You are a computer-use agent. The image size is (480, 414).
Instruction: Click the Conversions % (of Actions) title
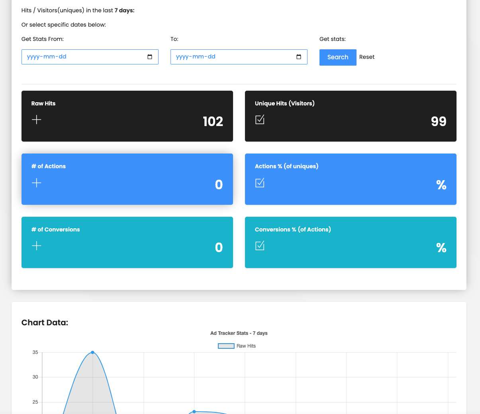click(293, 229)
